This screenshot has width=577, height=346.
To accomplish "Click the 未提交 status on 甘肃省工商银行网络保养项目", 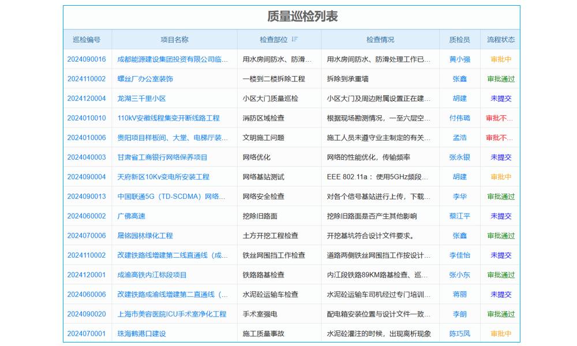I will pyautogui.click(x=501, y=157).
